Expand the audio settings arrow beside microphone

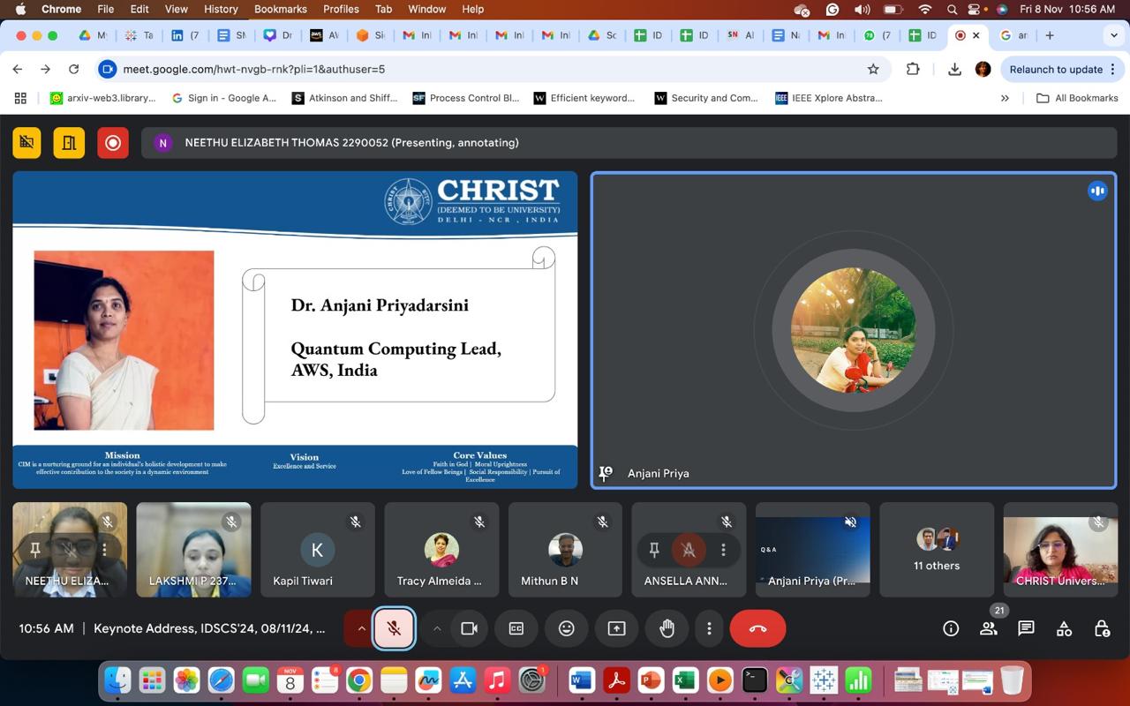pos(361,628)
